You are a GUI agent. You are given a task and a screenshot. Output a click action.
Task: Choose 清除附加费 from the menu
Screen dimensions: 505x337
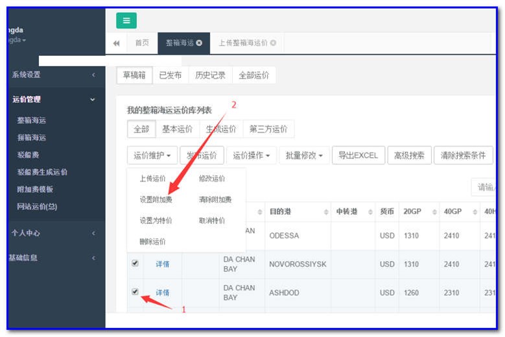[215, 199]
